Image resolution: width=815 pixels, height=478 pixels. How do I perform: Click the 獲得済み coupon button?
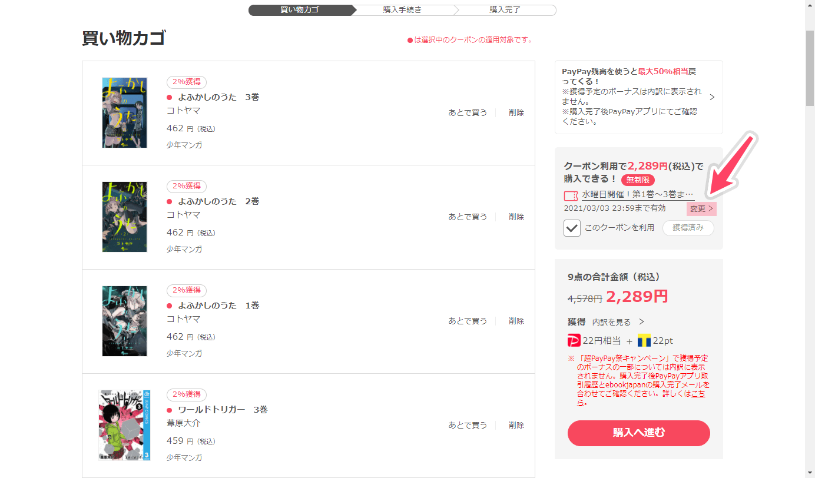[x=688, y=228]
